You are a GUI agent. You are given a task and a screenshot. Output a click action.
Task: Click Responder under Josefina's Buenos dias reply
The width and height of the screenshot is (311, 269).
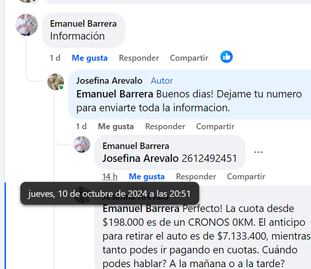(165, 126)
